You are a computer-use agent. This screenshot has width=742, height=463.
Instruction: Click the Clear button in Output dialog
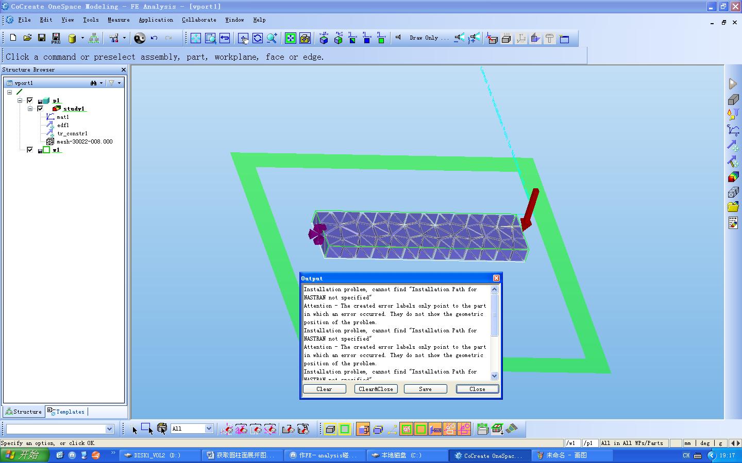pyautogui.click(x=324, y=389)
